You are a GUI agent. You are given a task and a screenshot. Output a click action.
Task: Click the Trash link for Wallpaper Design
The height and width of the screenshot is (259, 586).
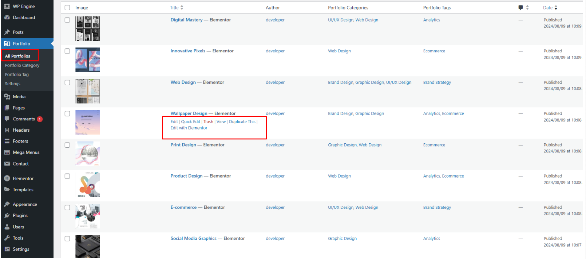coord(208,122)
